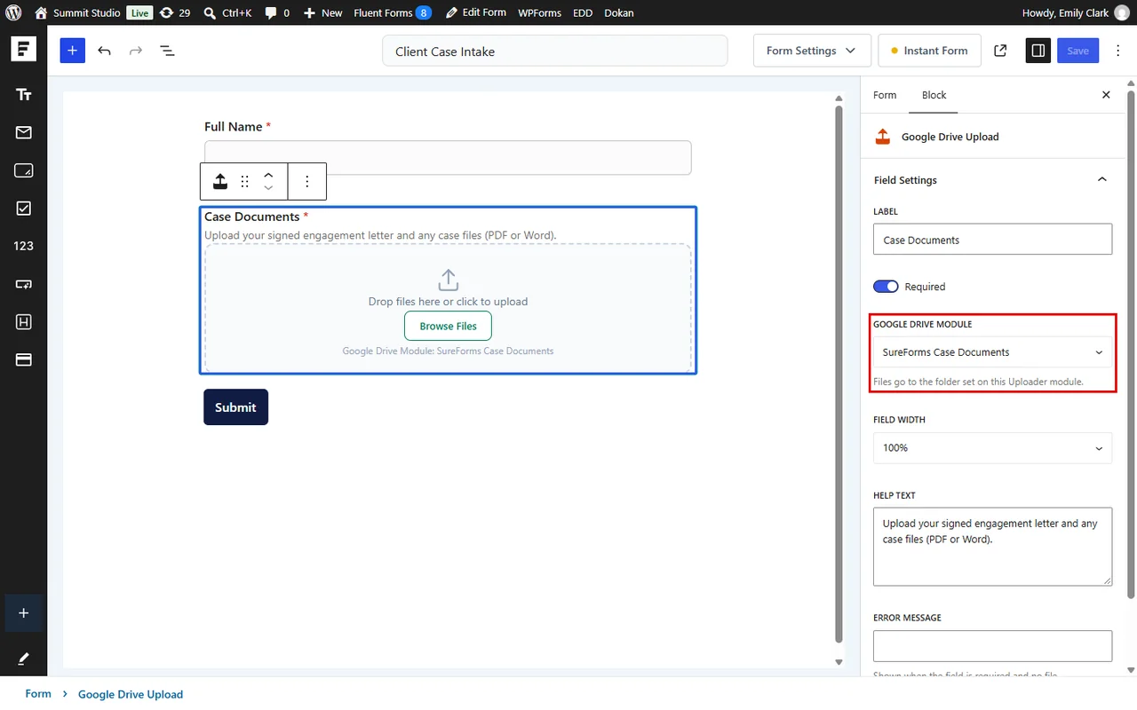The image size is (1137, 710).
Task: Collapse the Field Settings section
Action: coord(1102,180)
